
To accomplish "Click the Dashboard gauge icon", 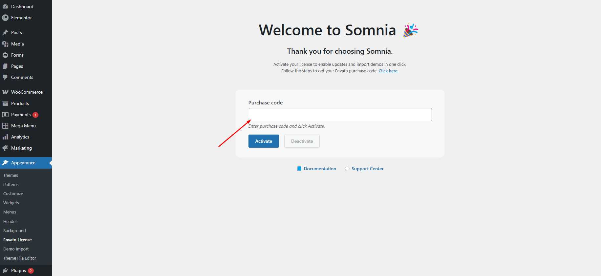I will [5, 7].
